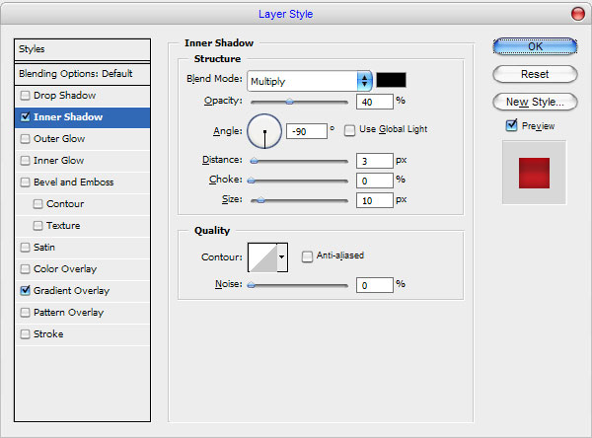Open the Bevel and Emboss settings row
This screenshot has height=438, width=592.
point(82,182)
